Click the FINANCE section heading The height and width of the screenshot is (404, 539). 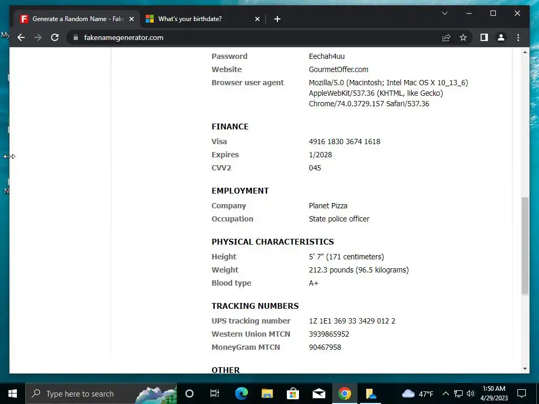click(230, 126)
